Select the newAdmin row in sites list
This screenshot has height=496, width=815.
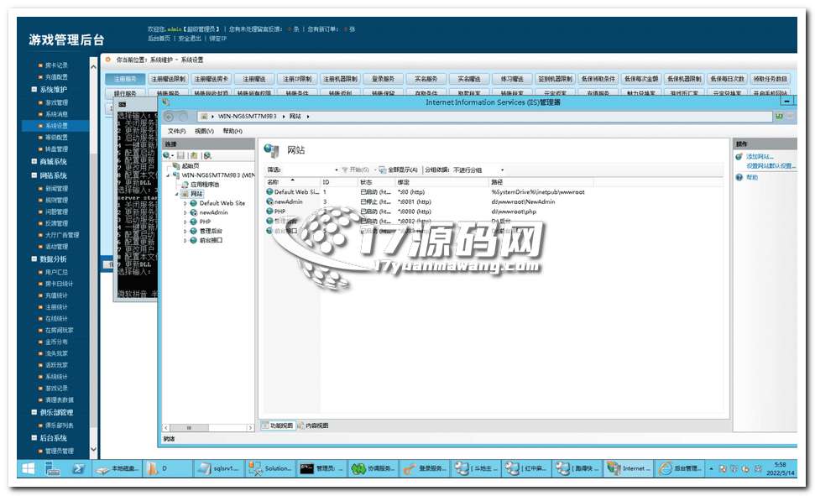pyautogui.click(x=288, y=201)
